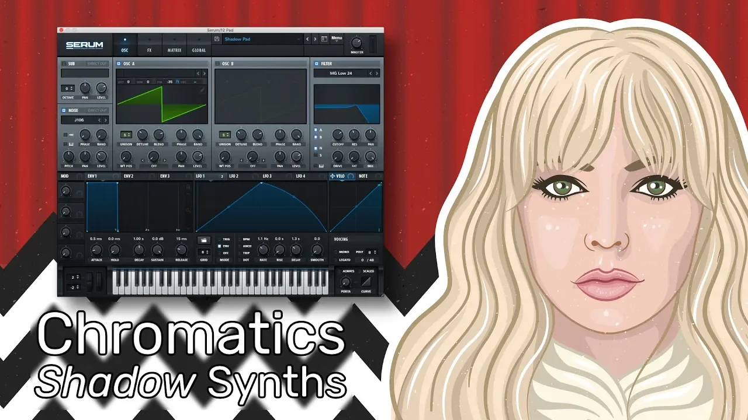The image size is (748, 420).
Task: Click the portamento curve graph
Action: [x=366, y=282]
